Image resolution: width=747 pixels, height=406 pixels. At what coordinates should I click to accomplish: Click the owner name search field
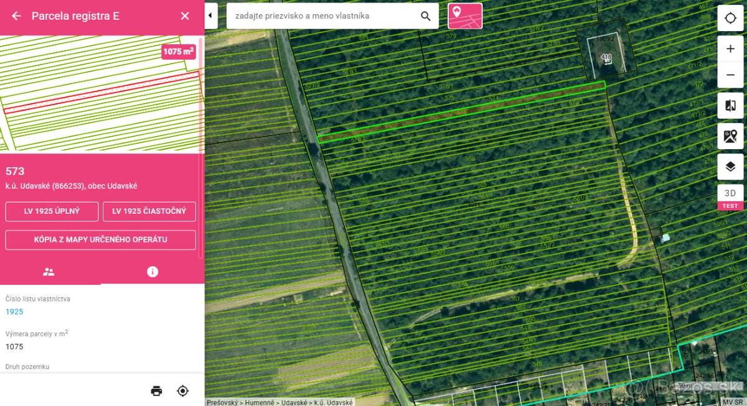pyautogui.click(x=324, y=16)
